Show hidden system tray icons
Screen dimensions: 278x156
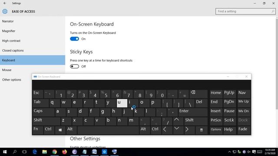tap(229, 152)
